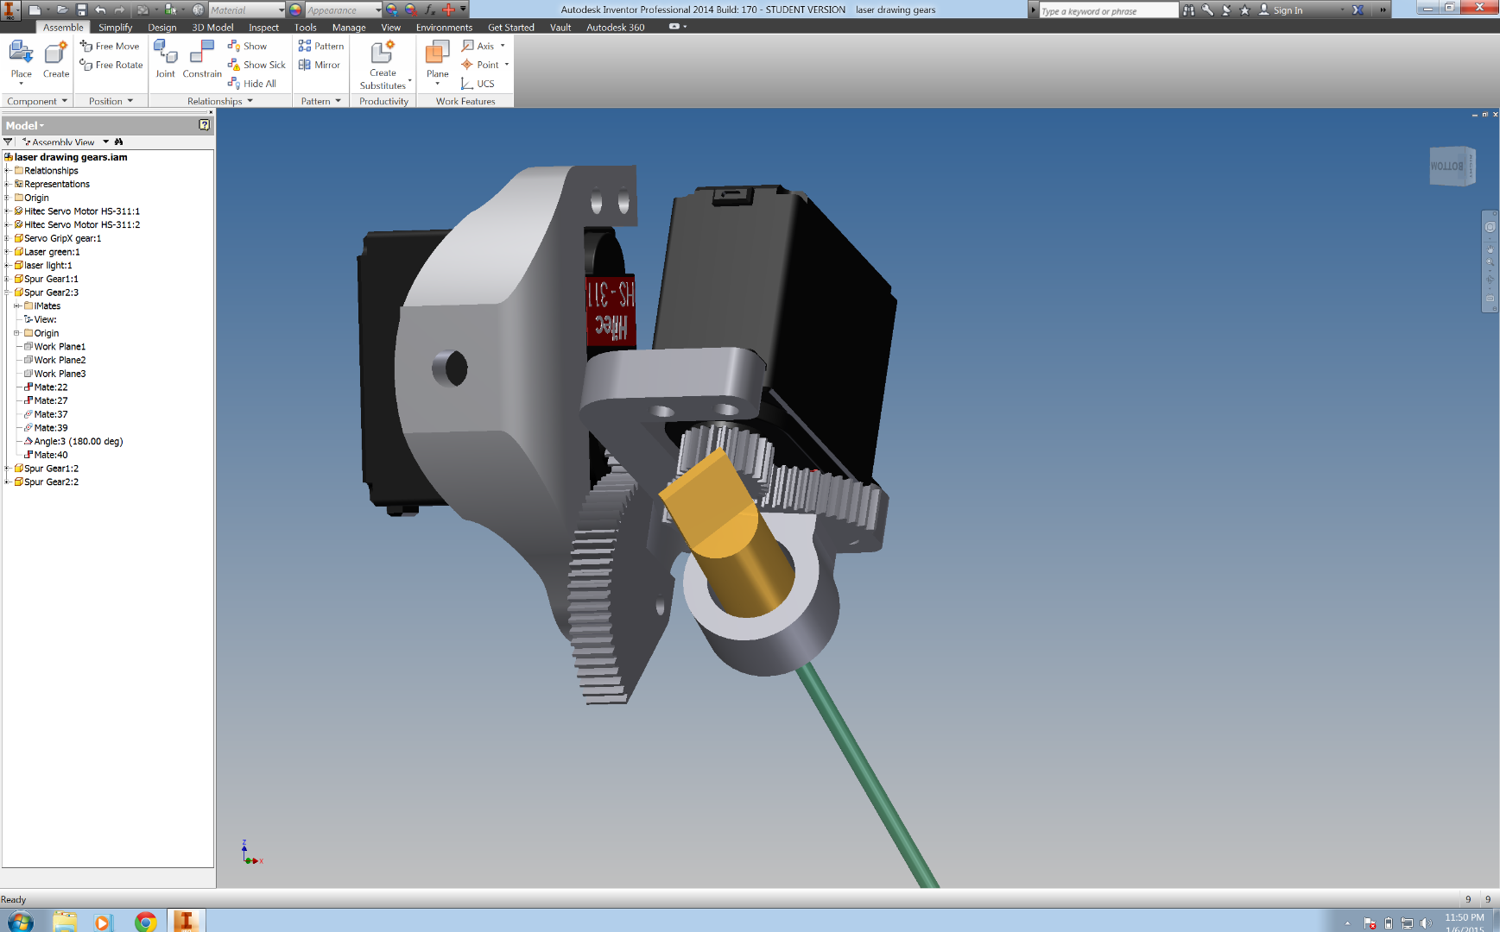Click the Autodesk Exchange X icon
The image size is (1500, 932).
(1358, 9)
